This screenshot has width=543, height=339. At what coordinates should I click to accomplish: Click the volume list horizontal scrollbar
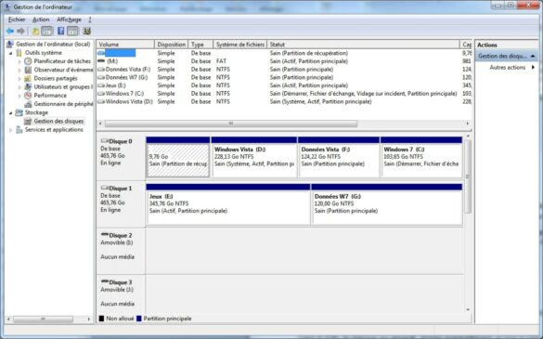point(230,124)
